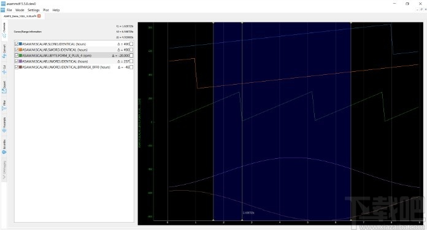Click the orange color swatch of SWORD.IDENTICAL
Screen dimensions: 427x230
[20, 50]
